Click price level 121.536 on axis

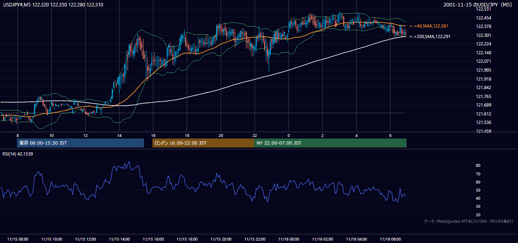tap(483, 122)
